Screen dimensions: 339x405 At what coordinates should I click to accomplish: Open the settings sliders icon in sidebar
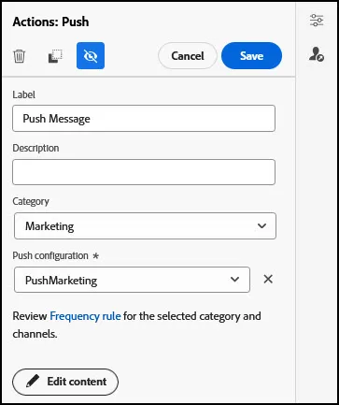317,21
